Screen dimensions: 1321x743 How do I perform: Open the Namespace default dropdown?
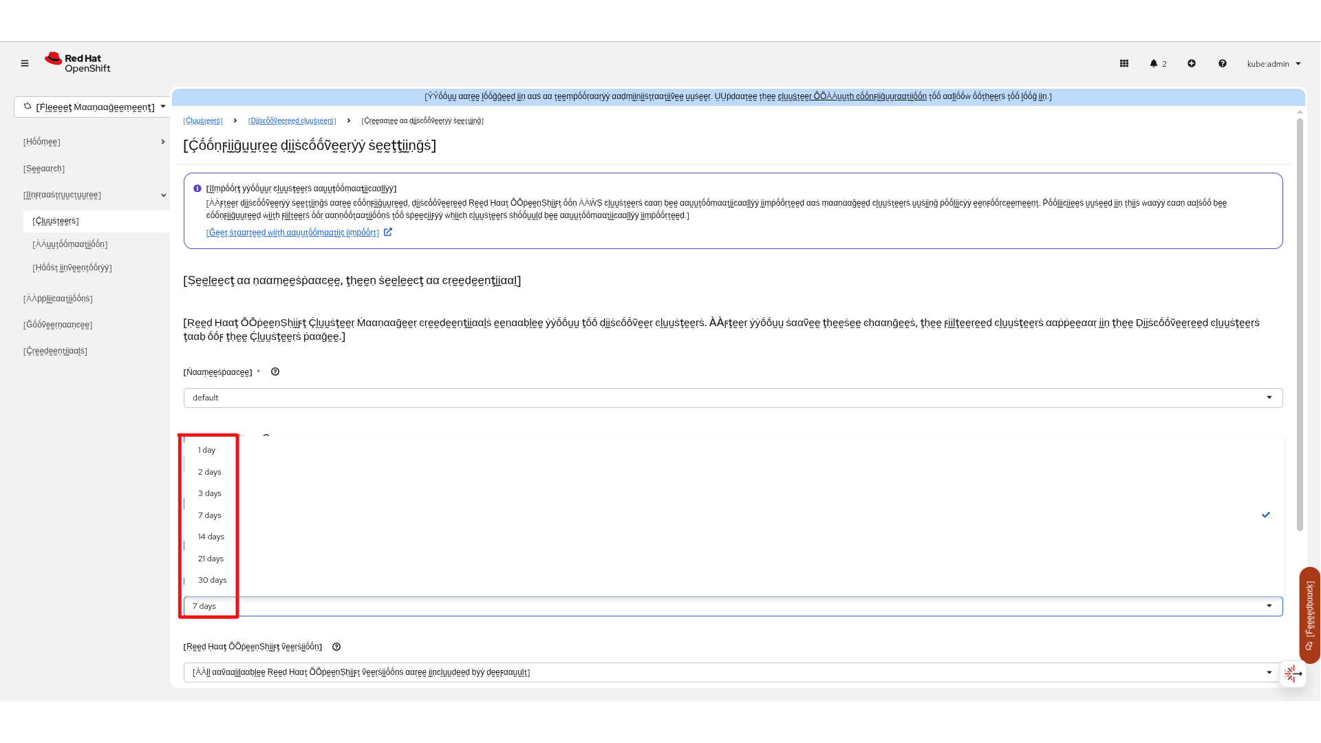732,398
